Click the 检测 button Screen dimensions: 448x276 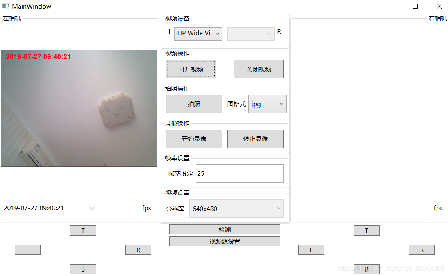coord(225,229)
